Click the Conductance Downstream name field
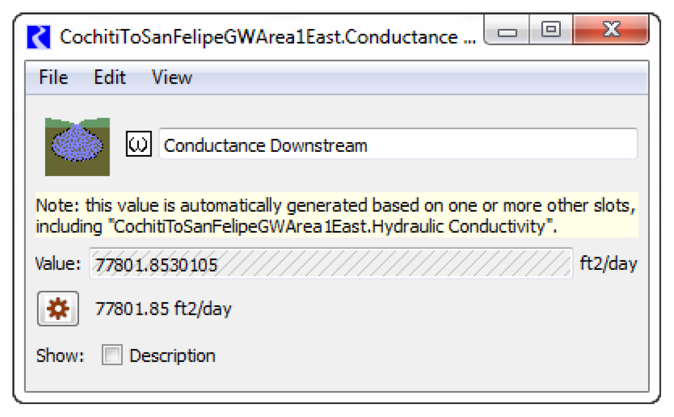The height and width of the screenshot is (417, 674). pyautogui.click(x=397, y=145)
